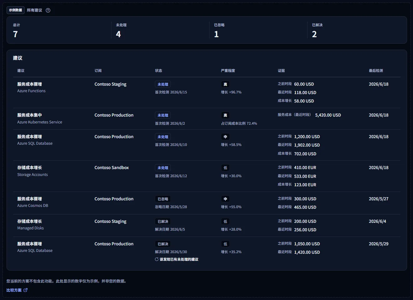Click the 5,420.00 USD service cost value
Viewport: 413px width, 300px height.
click(x=328, y=115)
